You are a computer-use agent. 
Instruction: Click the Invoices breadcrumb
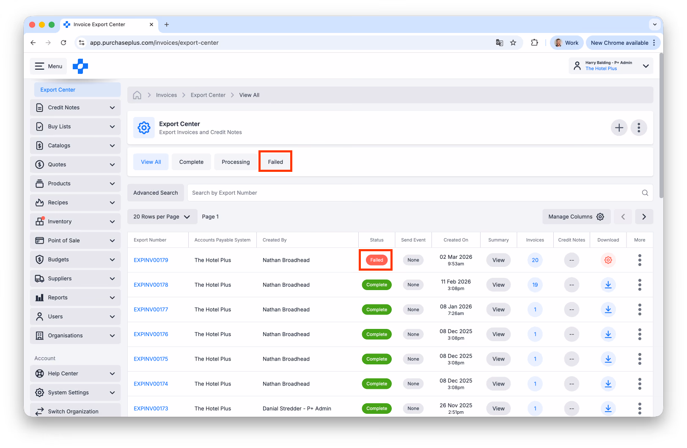click(x=166, y=95)
